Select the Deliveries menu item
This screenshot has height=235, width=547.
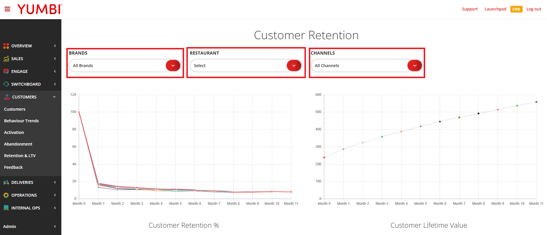point(31,182)
